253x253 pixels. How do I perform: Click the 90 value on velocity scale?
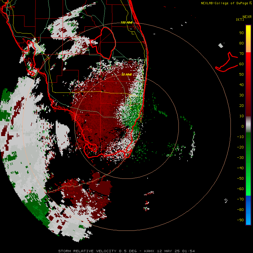[x=241, y=33]
